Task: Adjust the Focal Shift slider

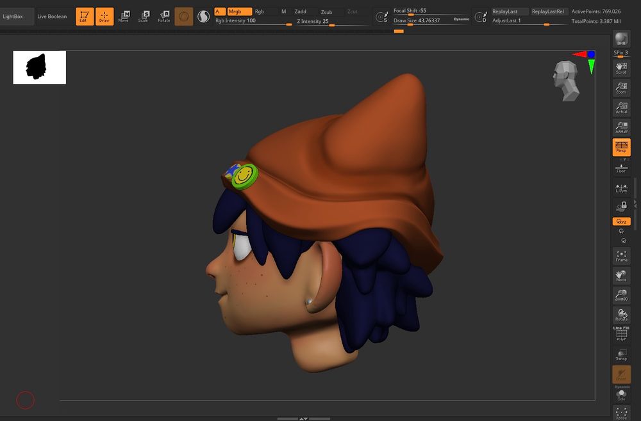Action: click(431, 12)
